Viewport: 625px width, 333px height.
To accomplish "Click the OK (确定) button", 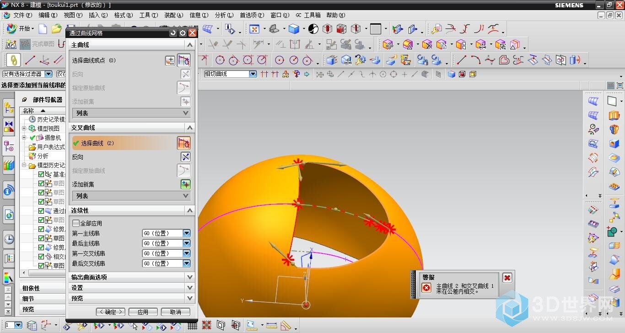I will tap(111, 312).
